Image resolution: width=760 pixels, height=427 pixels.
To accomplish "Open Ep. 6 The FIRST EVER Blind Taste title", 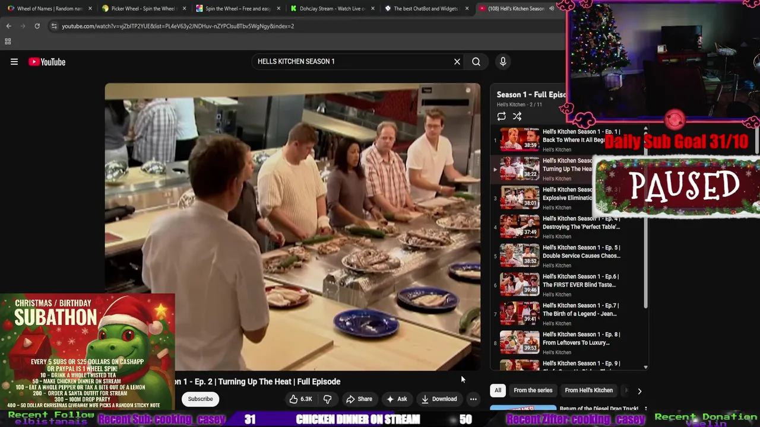I will [581, 281].
